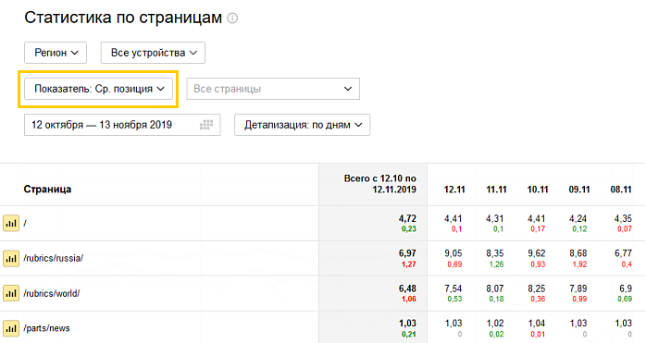Select the date range 12 октября — 13 ноября 2019 field

(122, 125)
